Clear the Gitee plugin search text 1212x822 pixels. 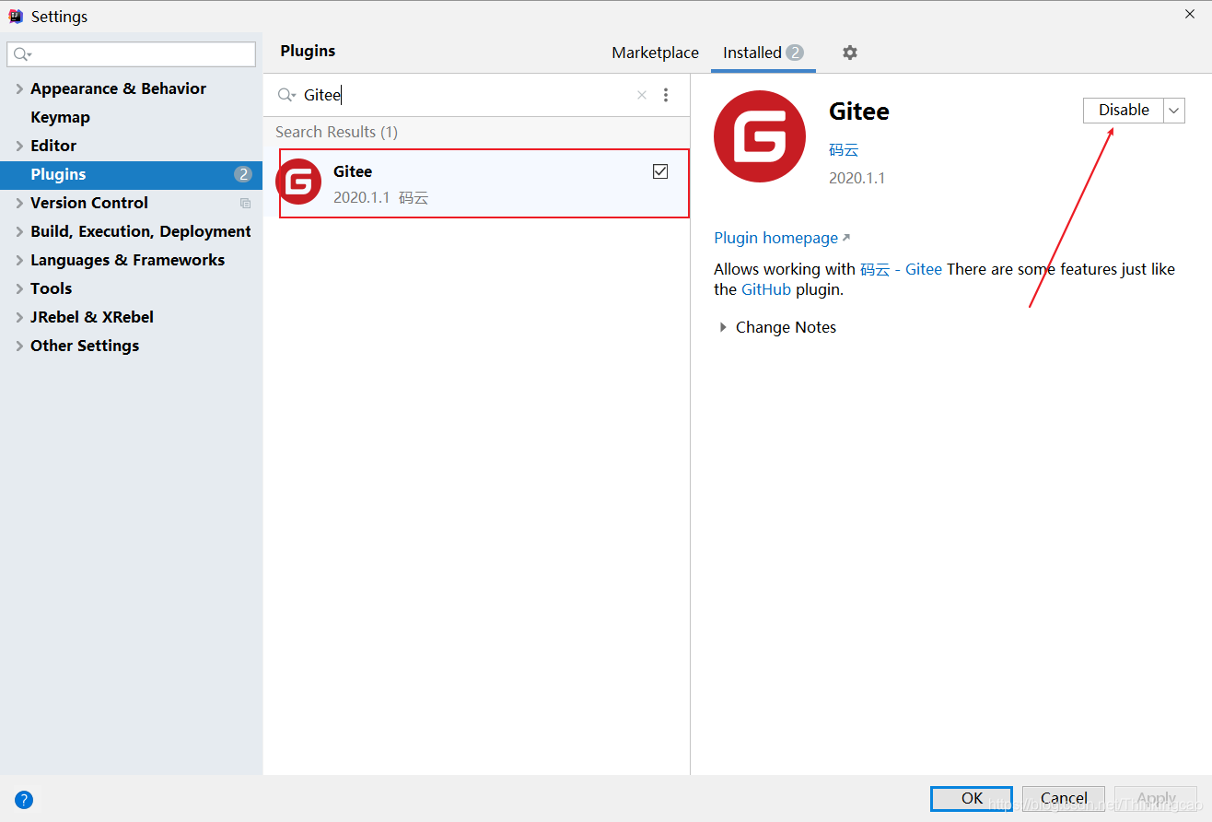click(642, 95)
